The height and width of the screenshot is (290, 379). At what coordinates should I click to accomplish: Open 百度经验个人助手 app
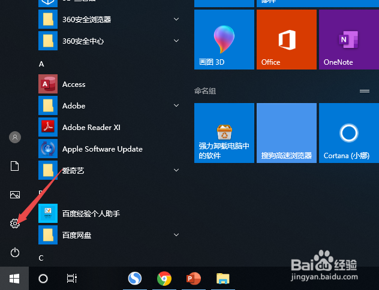pos(109,213)
